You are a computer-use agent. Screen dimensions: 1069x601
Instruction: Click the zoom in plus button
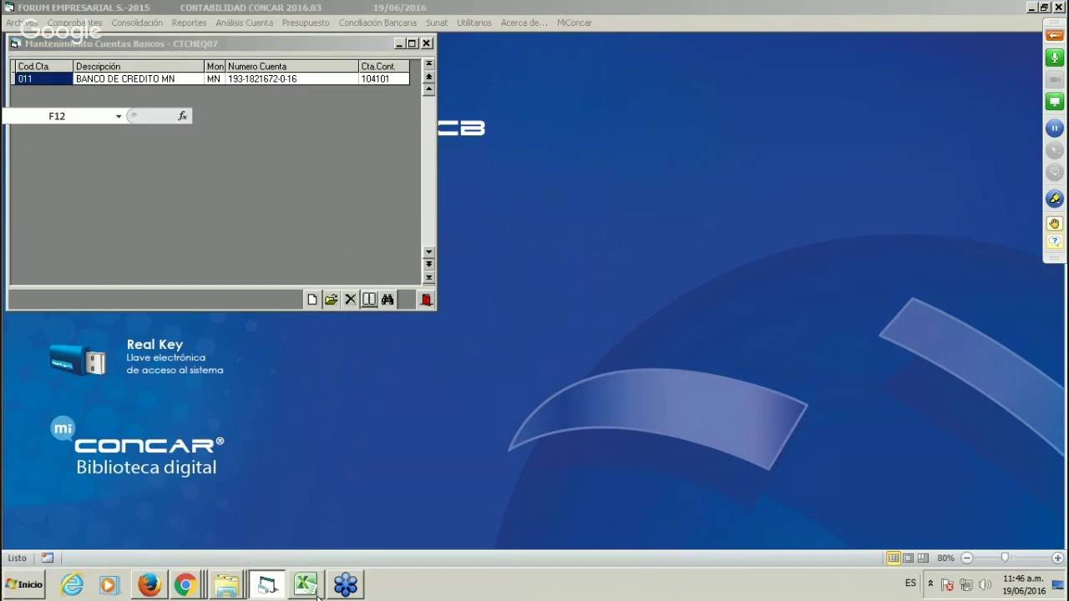click(x=1058, y=558)
